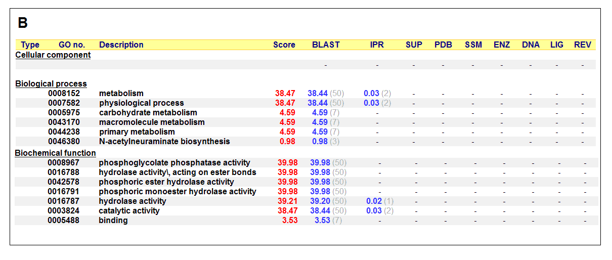This screenshot has width=612, height=260.
Task: Click GO number 0005975
Action: coord(64,112)
